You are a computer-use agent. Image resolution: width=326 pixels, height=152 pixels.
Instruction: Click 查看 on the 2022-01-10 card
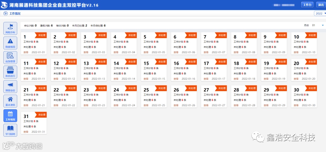(x=296, y=52)
